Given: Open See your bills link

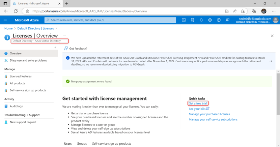Looking at the screenshot, I should (x=199, y=108).
